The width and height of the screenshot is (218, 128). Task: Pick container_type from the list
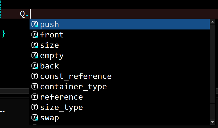coord(120,87)
